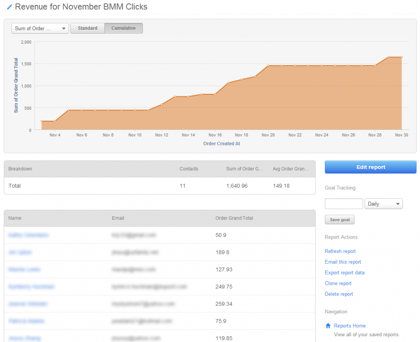420x342 pixels.
Task: Click the contacts count 11
Action: (x=183, y=186)
